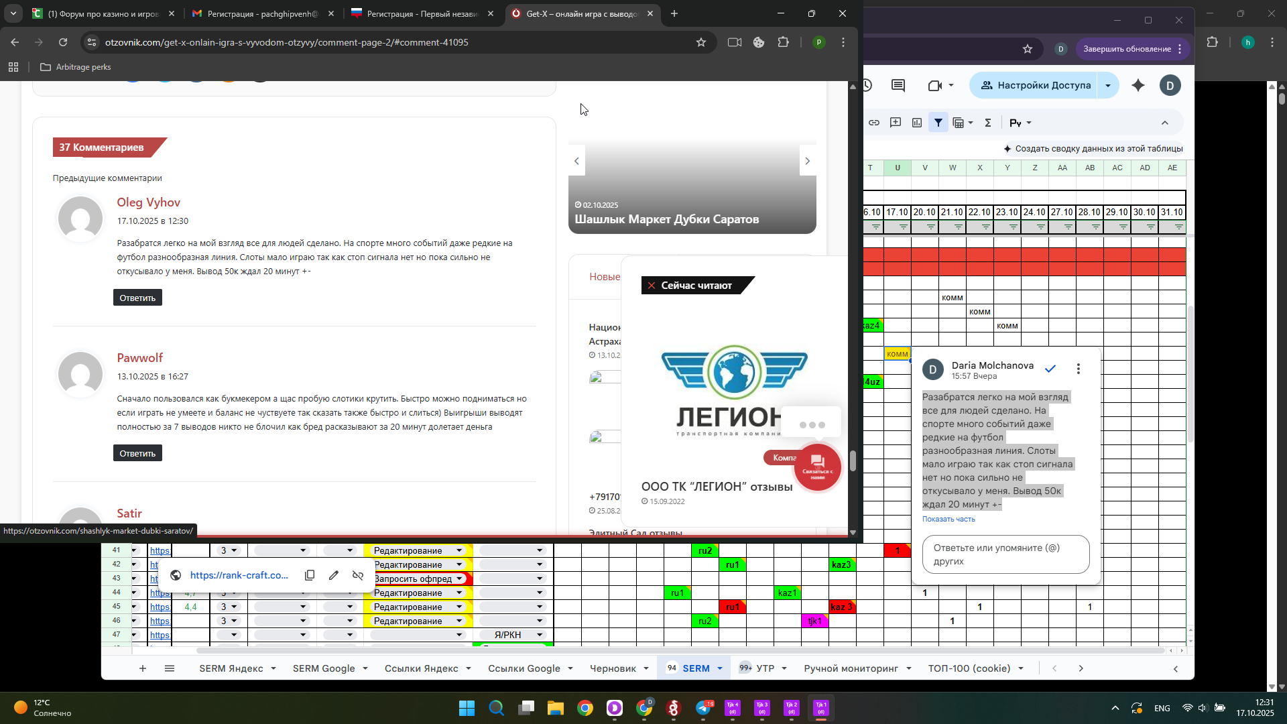Bookmark this page with the star icon
Screen dimensions: 1287x724
[701, 42]
